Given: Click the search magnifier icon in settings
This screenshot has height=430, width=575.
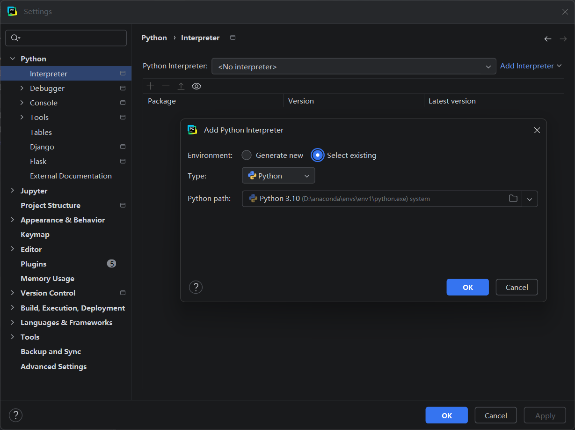Looking at the screenshot, I should tap(15, 38).
